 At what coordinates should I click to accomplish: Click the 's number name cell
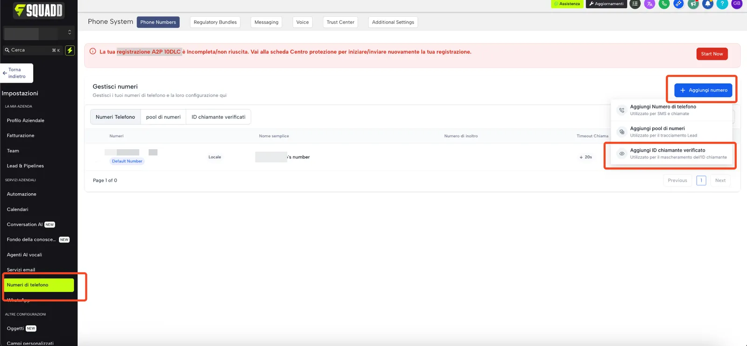tap(282, 157)
